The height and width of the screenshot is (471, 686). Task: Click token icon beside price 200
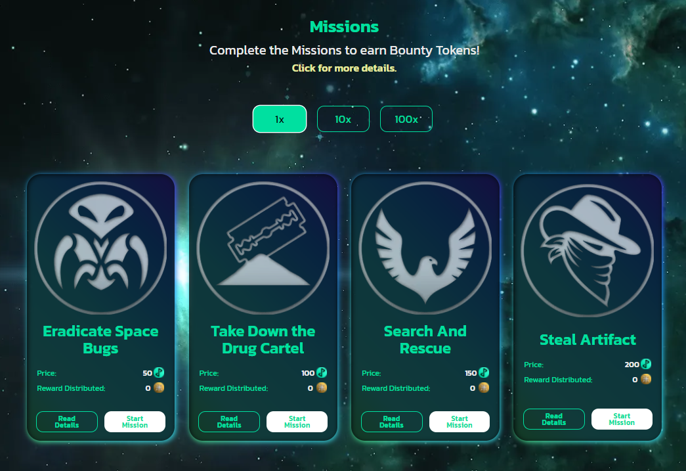pyautogui.click(x=646, y=364)
